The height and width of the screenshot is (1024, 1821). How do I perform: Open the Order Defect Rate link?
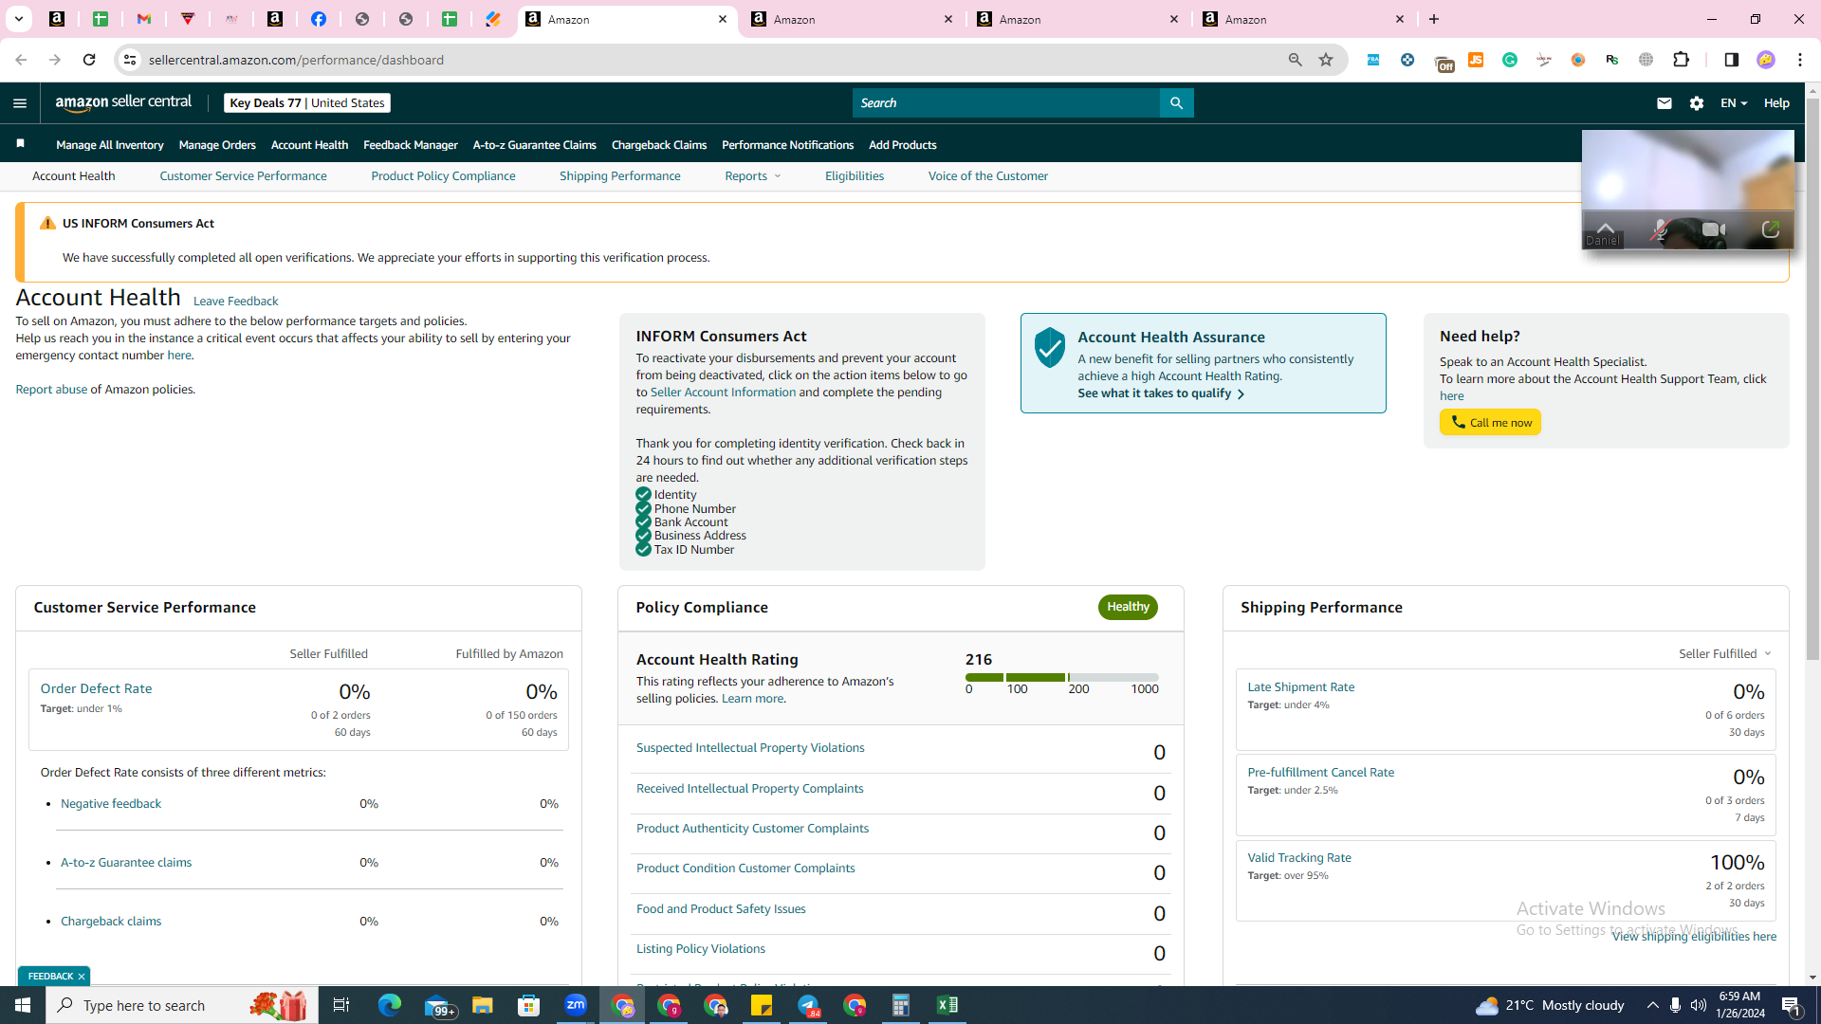point(96,688)
